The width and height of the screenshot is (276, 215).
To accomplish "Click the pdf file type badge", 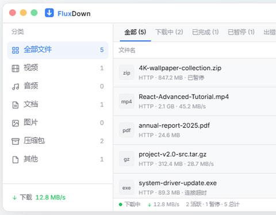I will (x=126, y=130).
